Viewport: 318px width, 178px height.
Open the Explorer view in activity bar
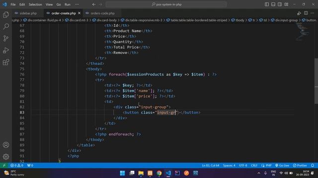click(6, 15)
